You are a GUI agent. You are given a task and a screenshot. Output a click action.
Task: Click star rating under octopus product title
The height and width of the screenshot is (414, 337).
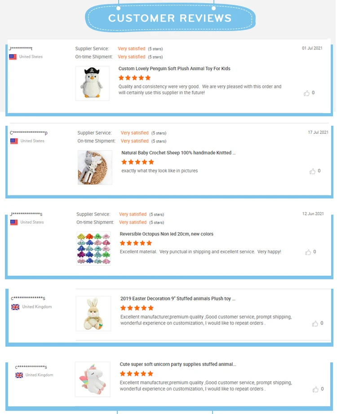(136, 243)
